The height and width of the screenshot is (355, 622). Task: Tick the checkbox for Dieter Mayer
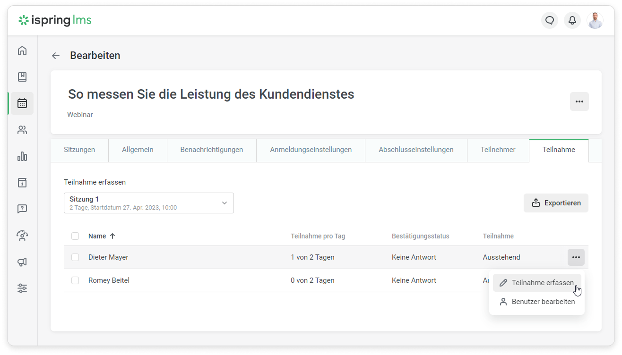75,257
